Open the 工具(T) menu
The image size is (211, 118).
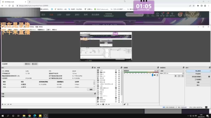(x=48, y=30)
